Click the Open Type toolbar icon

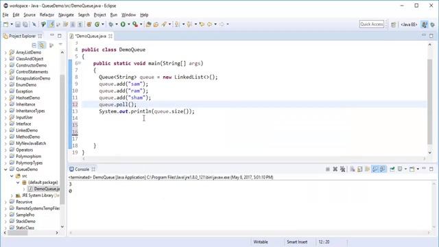coord(148,25)
